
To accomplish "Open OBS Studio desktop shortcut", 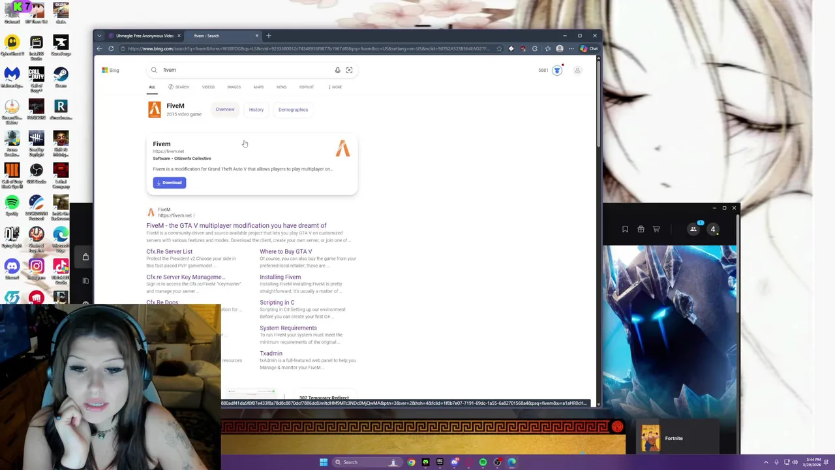I will click(36, 173).
